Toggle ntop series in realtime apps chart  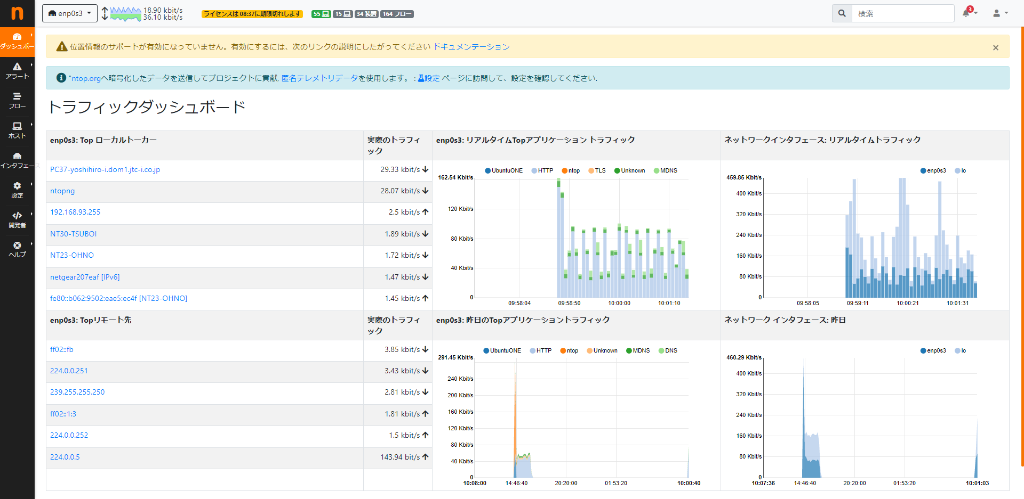click(571, 170)
